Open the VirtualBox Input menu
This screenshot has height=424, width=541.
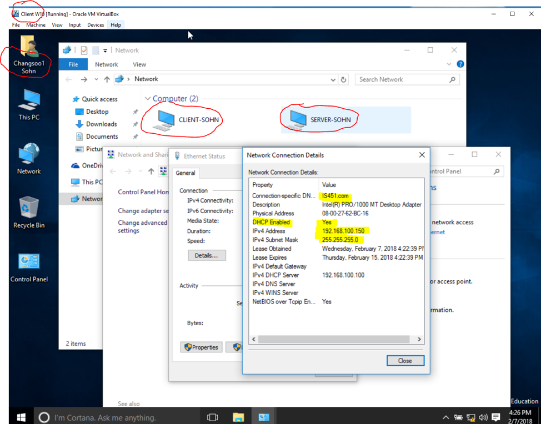click(74, 25)
